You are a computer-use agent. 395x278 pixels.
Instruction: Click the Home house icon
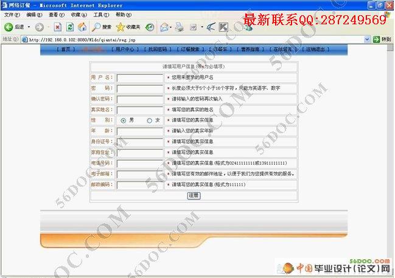[x=82, y=27]
